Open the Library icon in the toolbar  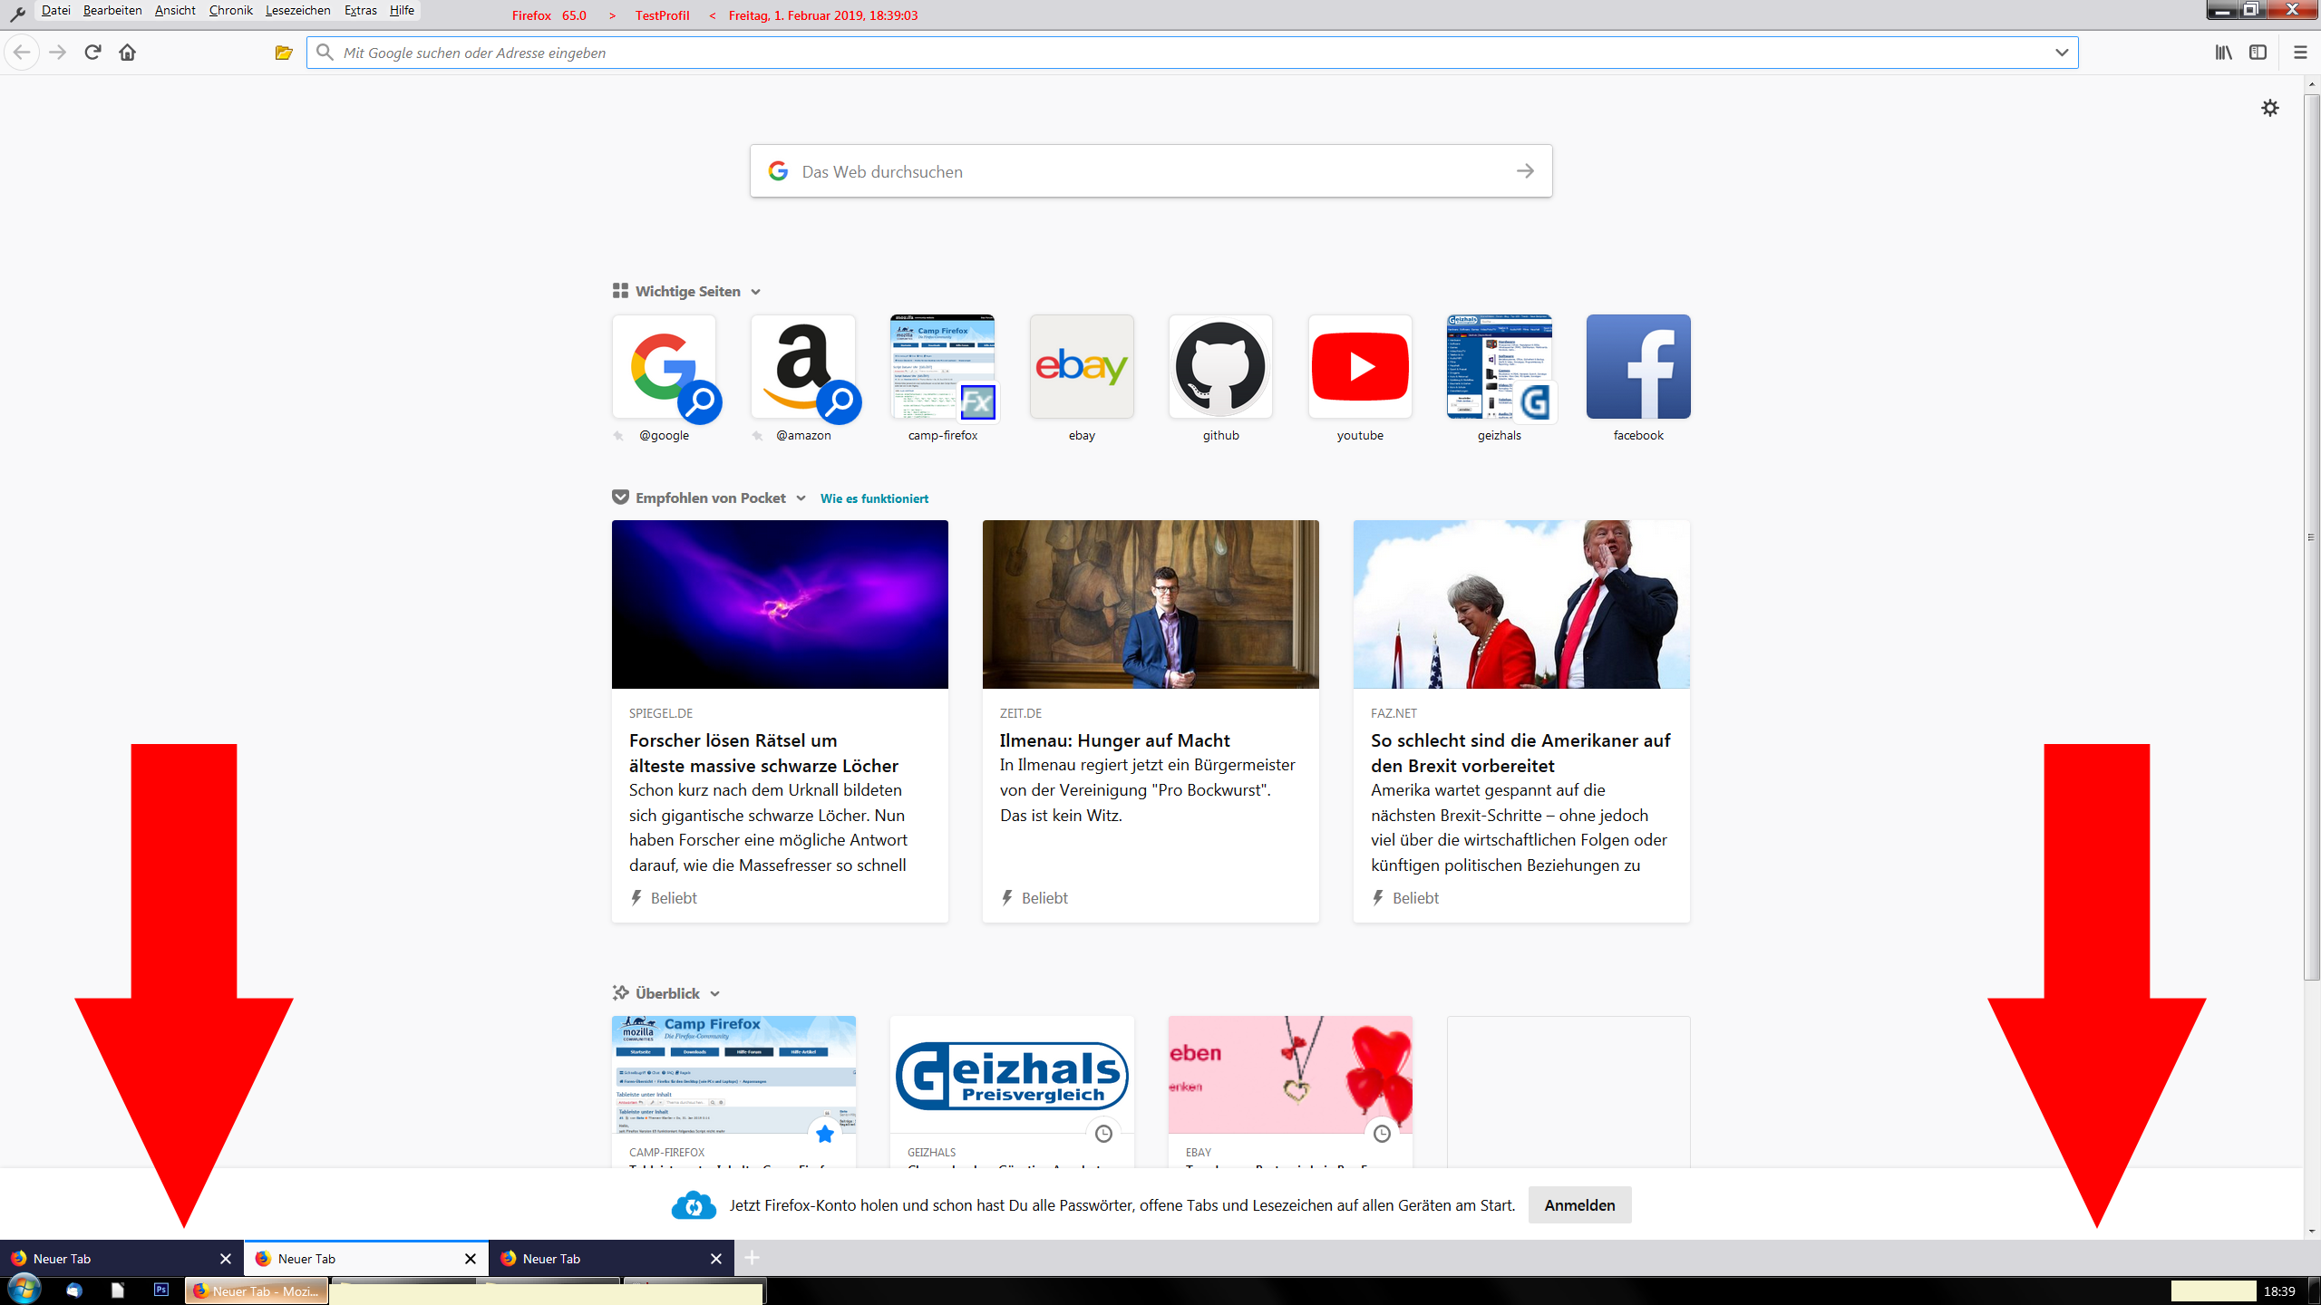[2223, 53]
